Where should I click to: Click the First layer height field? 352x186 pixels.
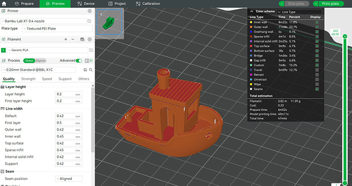pyautogui.click(x=68, y=101)
